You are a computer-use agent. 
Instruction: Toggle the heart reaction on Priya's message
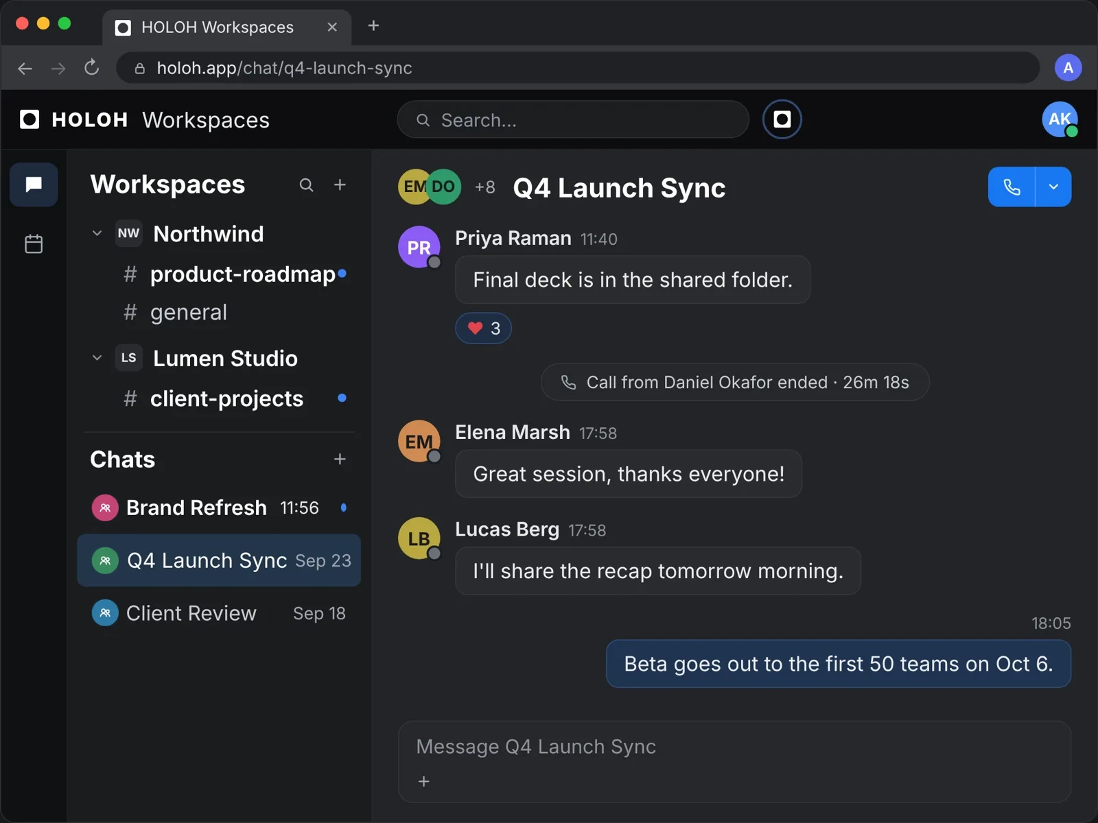pyautogui.click(x=483, y=329)
